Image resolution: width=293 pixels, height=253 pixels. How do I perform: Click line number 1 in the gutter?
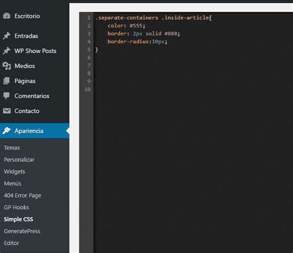click(89, 18)
